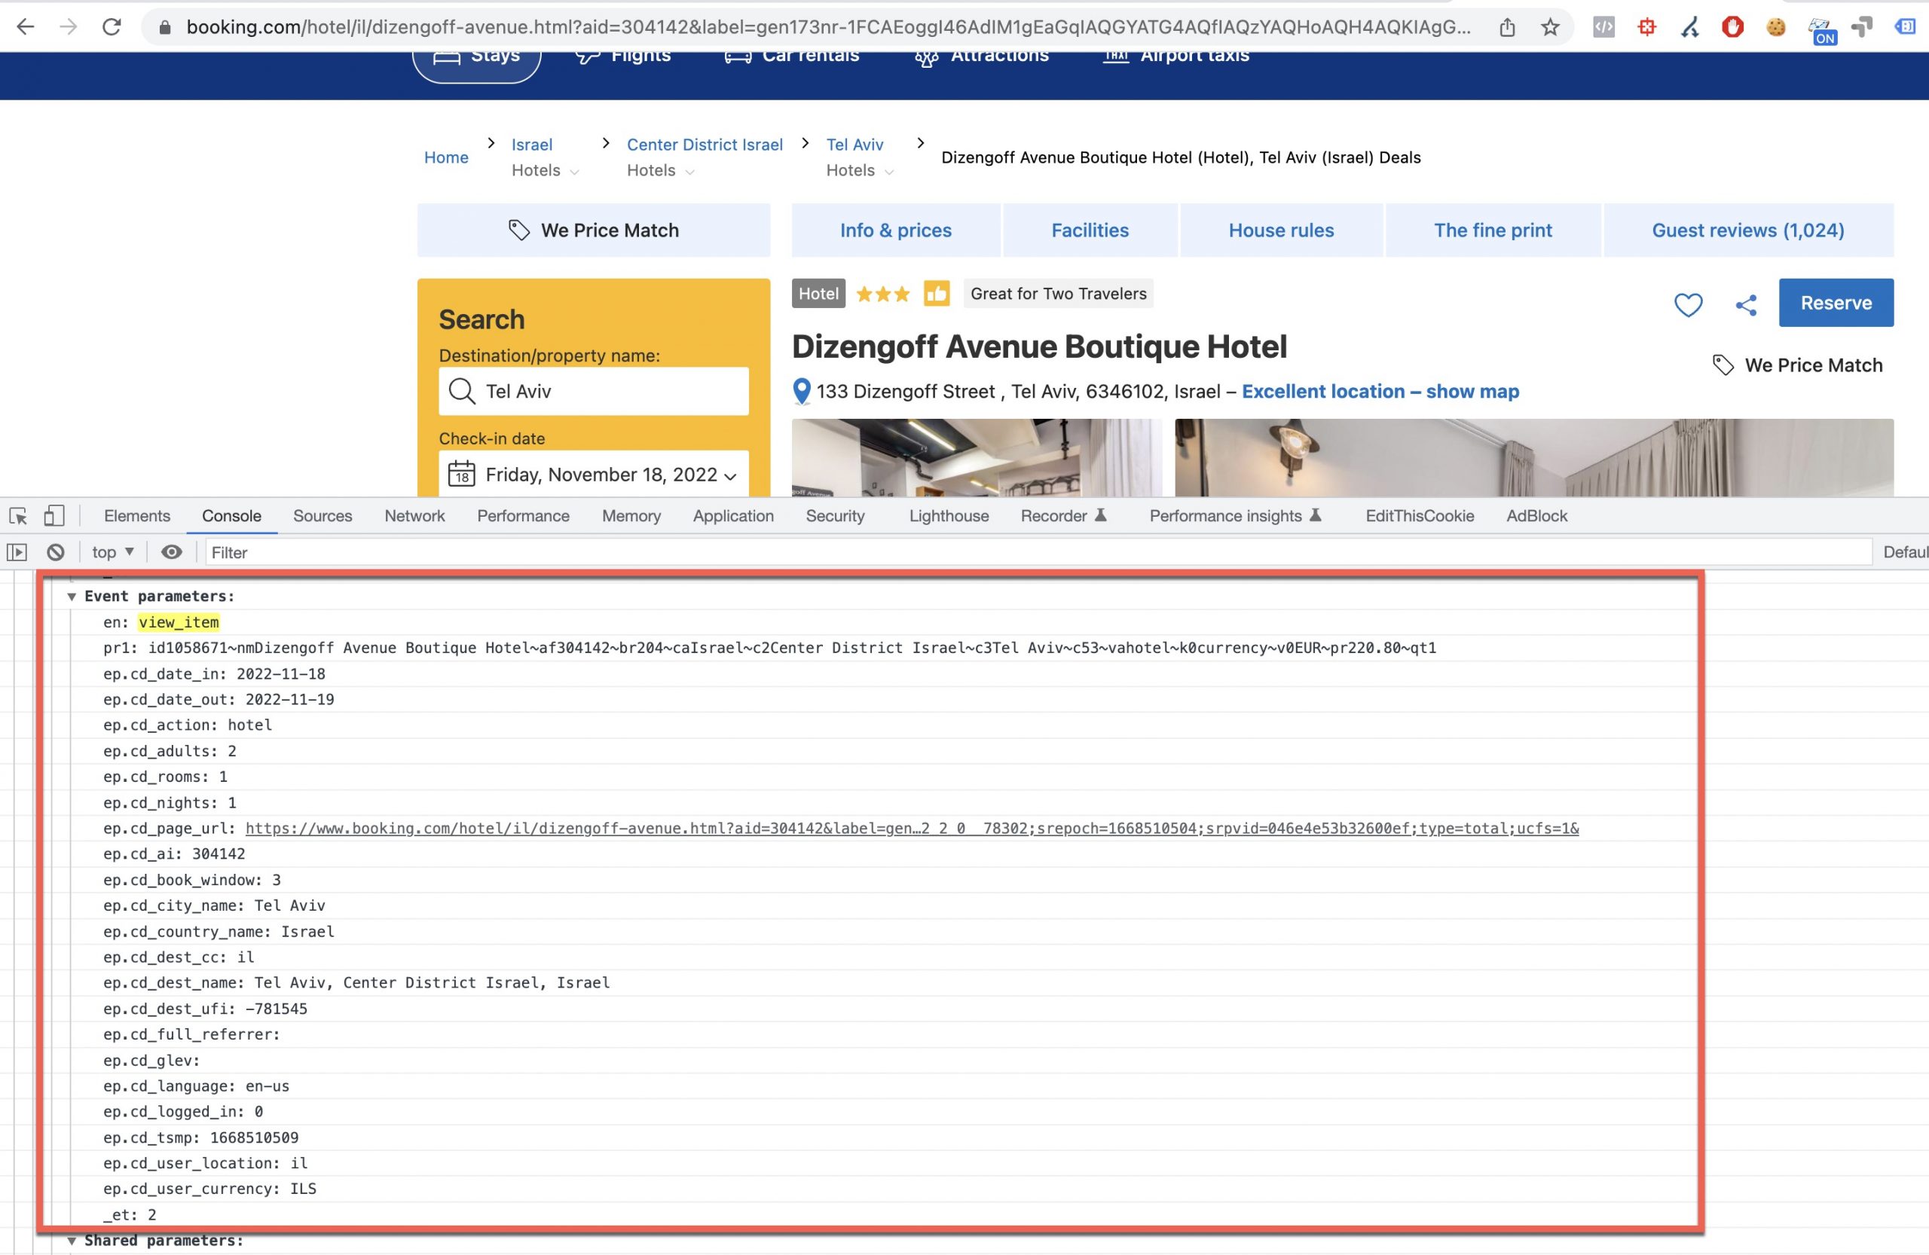Image resolution: width=1929 pixels, height=1255 pixels.
Task: Click the Tel Aviv destination input
Action: tap(594, 391)
